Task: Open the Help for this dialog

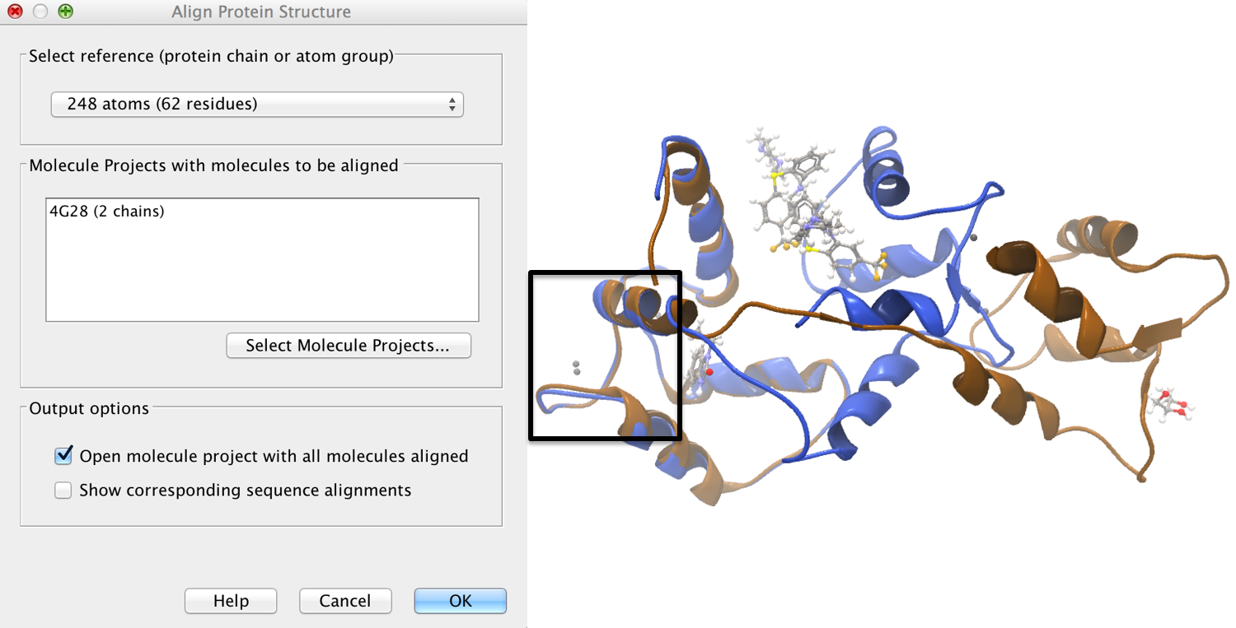Action: (231, 601)
